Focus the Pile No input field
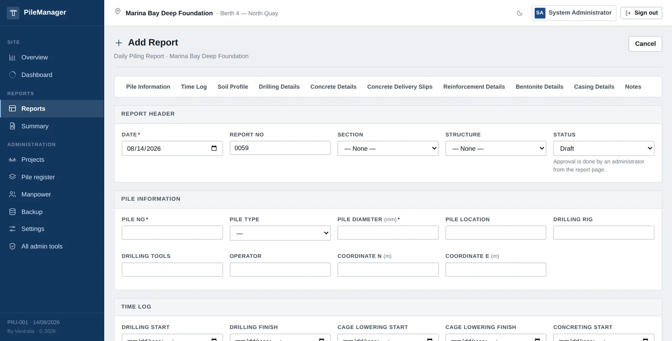 172,233
